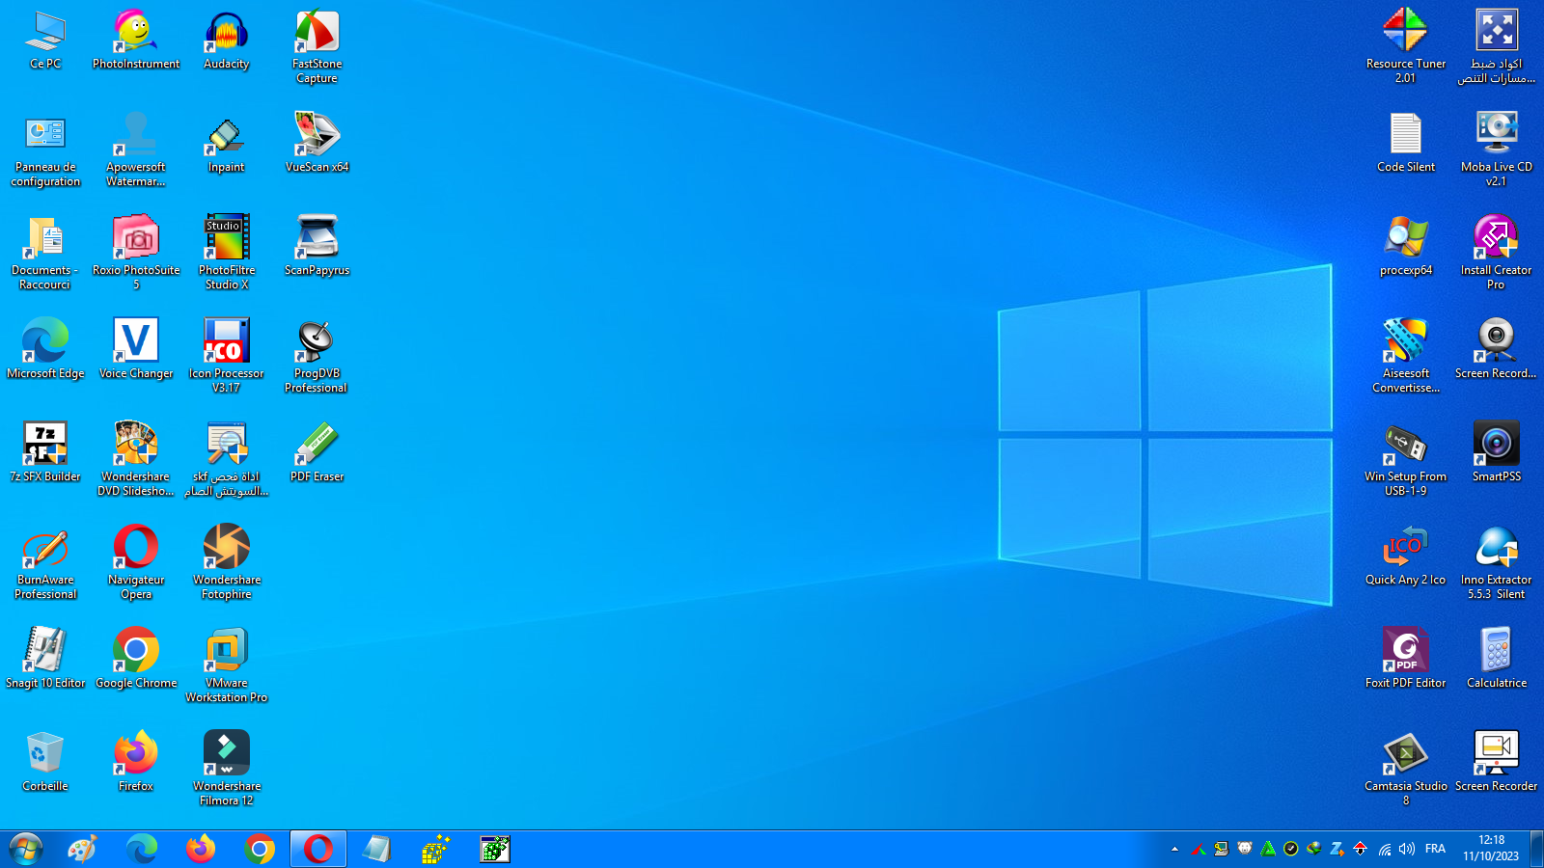Click the Inpaint desktop icon
This screenshot has height=868, width=1544.
pyautogui.click(x=227, y=144)
